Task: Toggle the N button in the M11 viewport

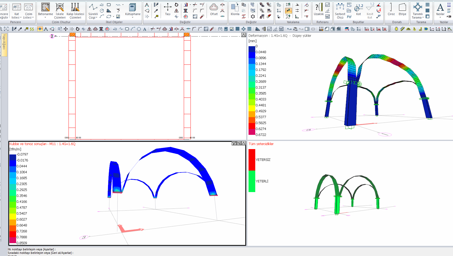Action: (x=239, y=143)
